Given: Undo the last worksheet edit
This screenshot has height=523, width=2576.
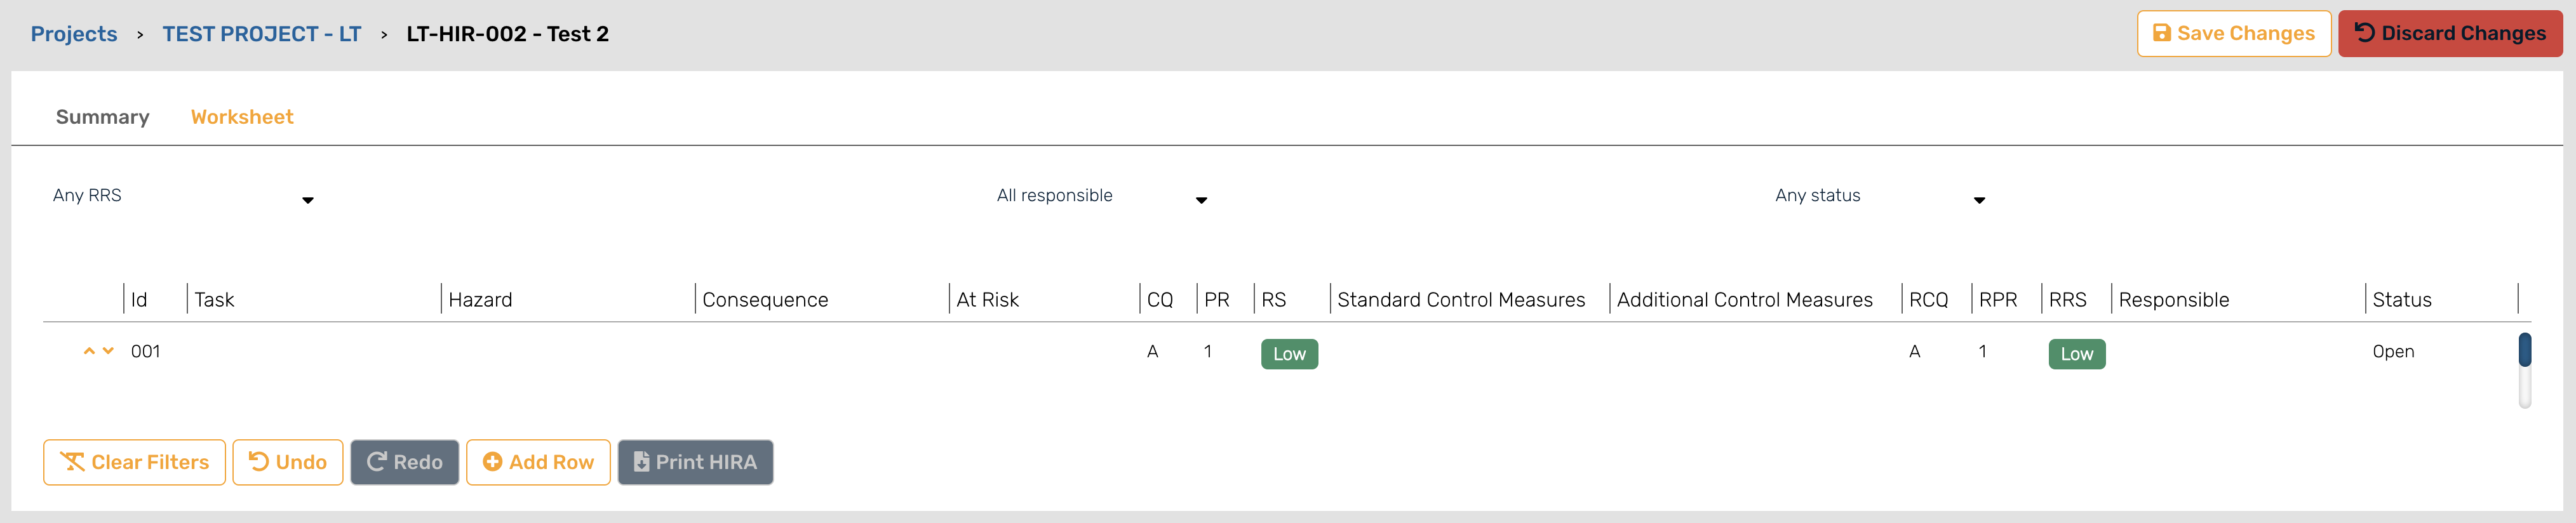Looking at the screenshot, I should (287, 462).
